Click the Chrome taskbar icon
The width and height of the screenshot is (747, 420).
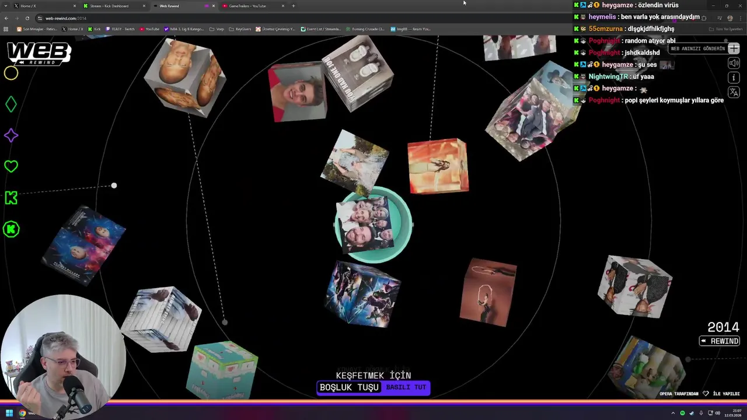[x=22, y=413]
